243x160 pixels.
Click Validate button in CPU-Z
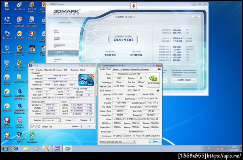click(x=75, y=126)
